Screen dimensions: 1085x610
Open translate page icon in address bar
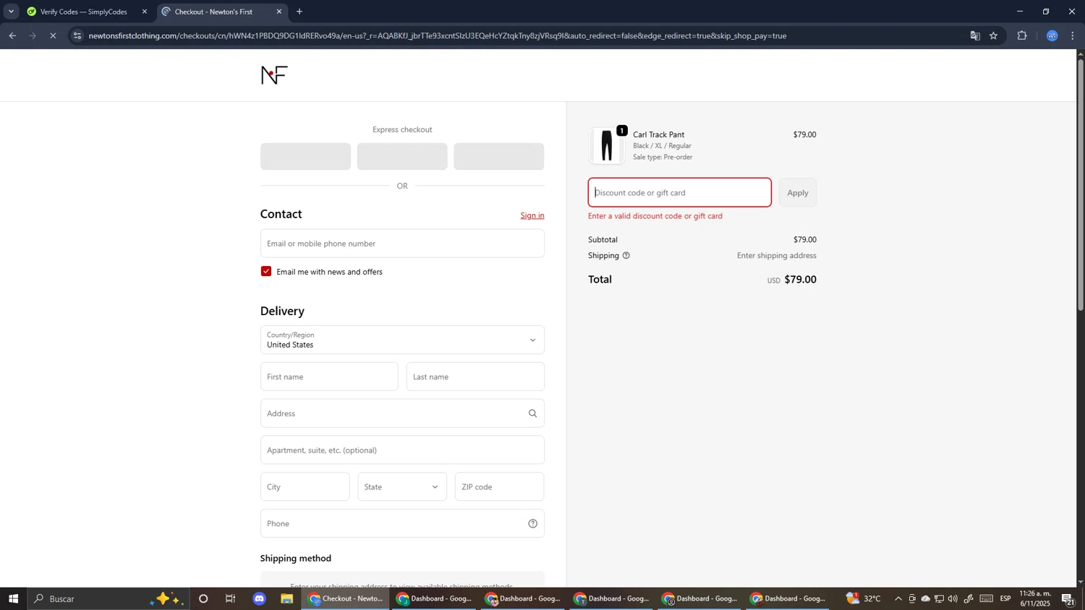pos(975,35)
